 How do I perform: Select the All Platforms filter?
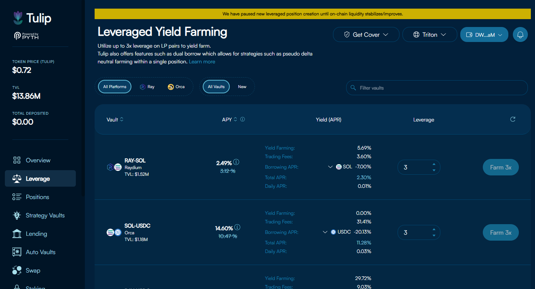(x=115, y=87)
